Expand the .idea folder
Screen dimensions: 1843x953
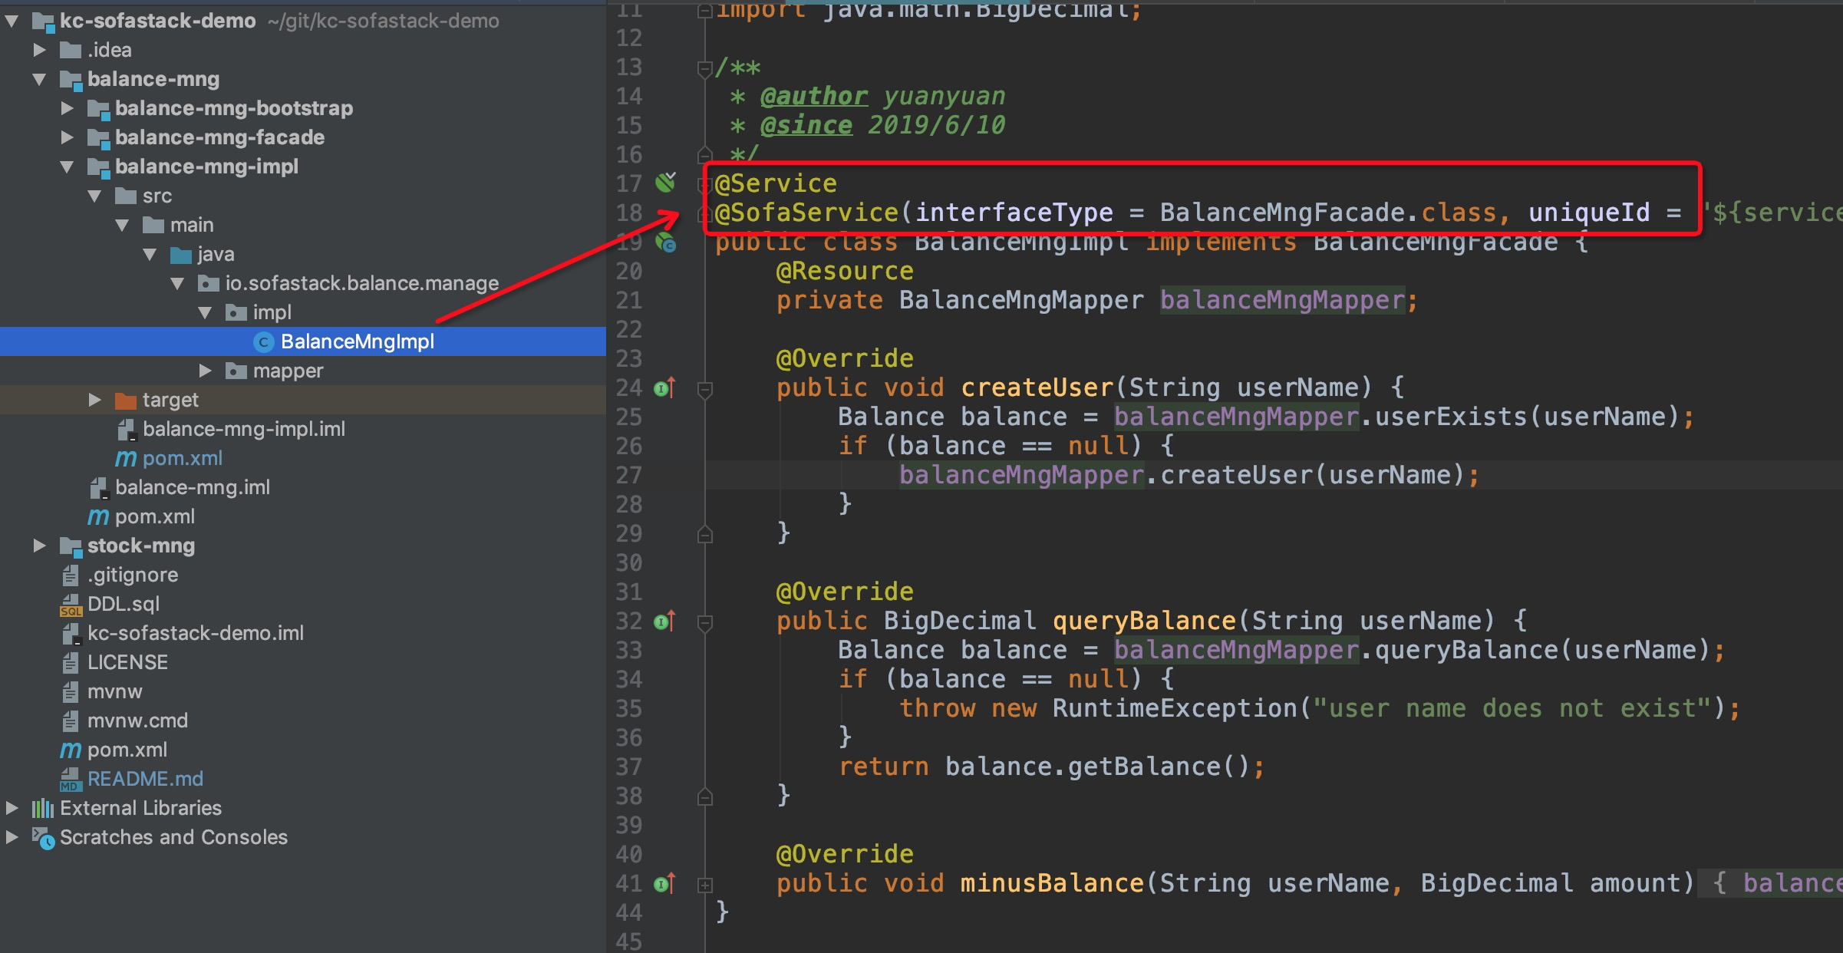(39, 50)
